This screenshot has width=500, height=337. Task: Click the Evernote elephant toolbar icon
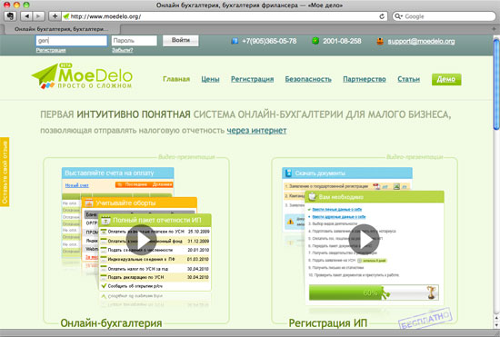click(x=10, y=16)
